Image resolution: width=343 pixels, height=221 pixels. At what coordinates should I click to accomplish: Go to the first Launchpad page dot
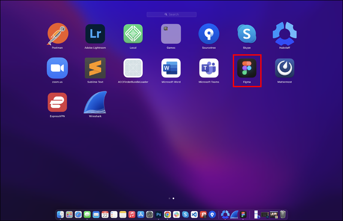169,198
